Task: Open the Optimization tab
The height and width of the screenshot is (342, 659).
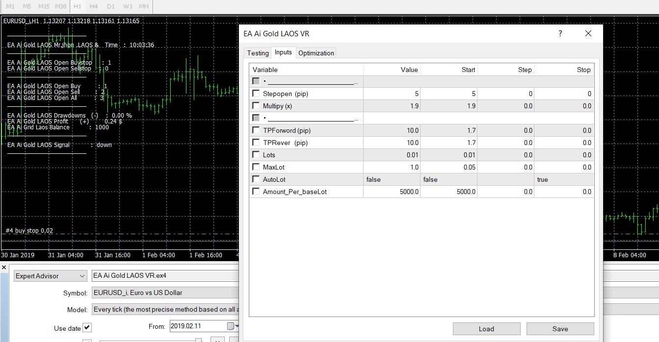Action: click(316, 53)
